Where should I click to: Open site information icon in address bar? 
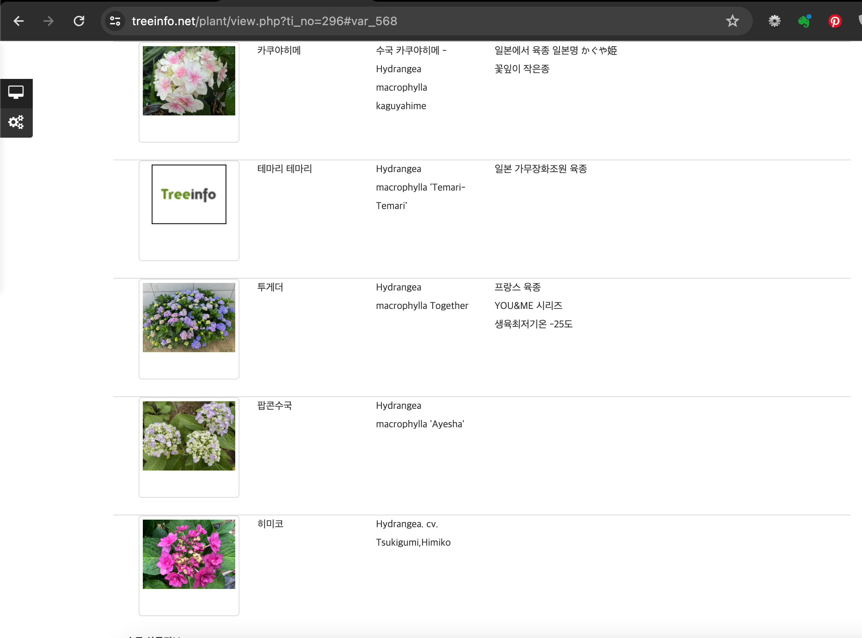[115, 21]
